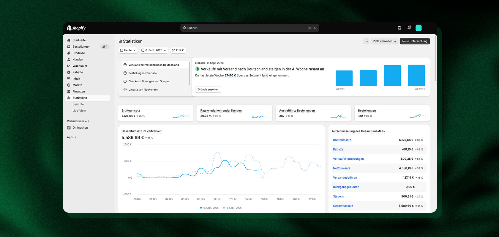Screen dimensions: 499x237
Task: Click the Bestellungen inbox icon
Action: point(69,47)
